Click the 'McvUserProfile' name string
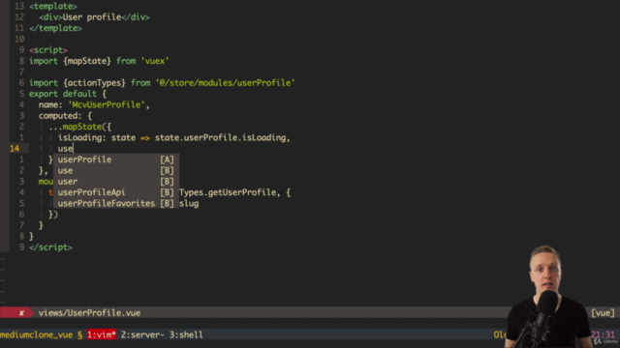This screenshot has height=348, width=620. tap(107, 105)
